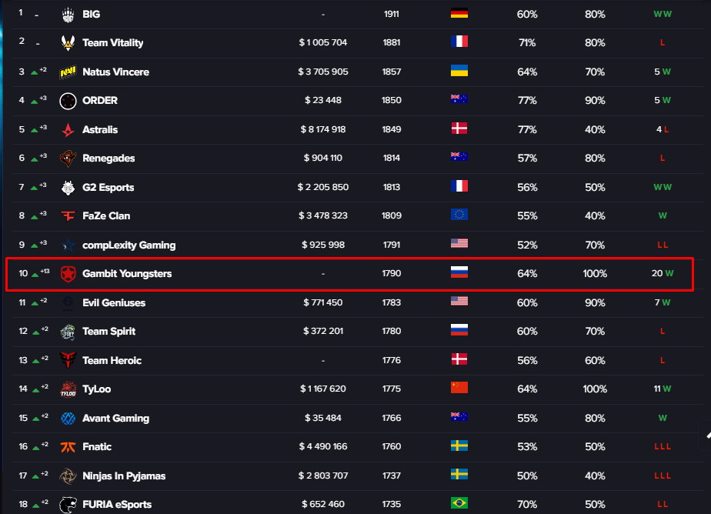This screenshot has width=711, height=514.
Task: Click the Fnatic orange logo
Action: coord(68,447)
